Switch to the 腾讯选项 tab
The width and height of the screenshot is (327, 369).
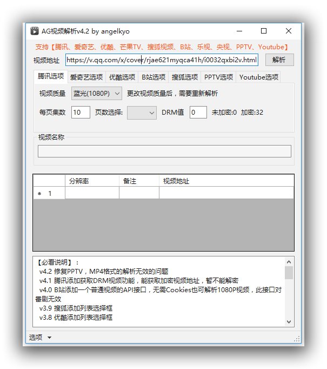pyautogui.click(x=50, y=76)
